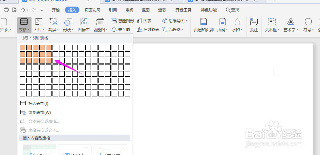Click the 图片 picture icon
Image resolution: width=320 pixels, height=155 pixels.
click(x=39, y=21)
